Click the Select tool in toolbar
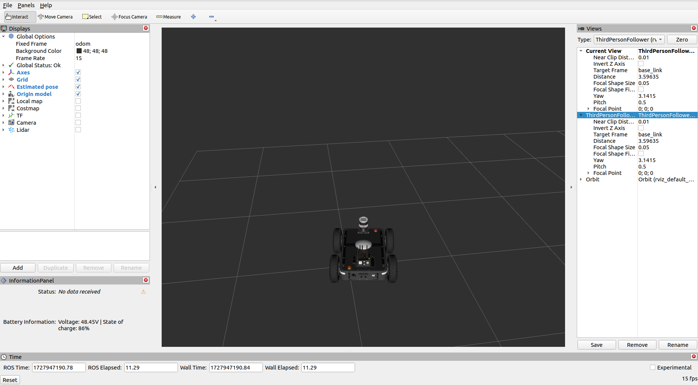The width and height of the screenshot is (698, 385). (x=92, y=17)
